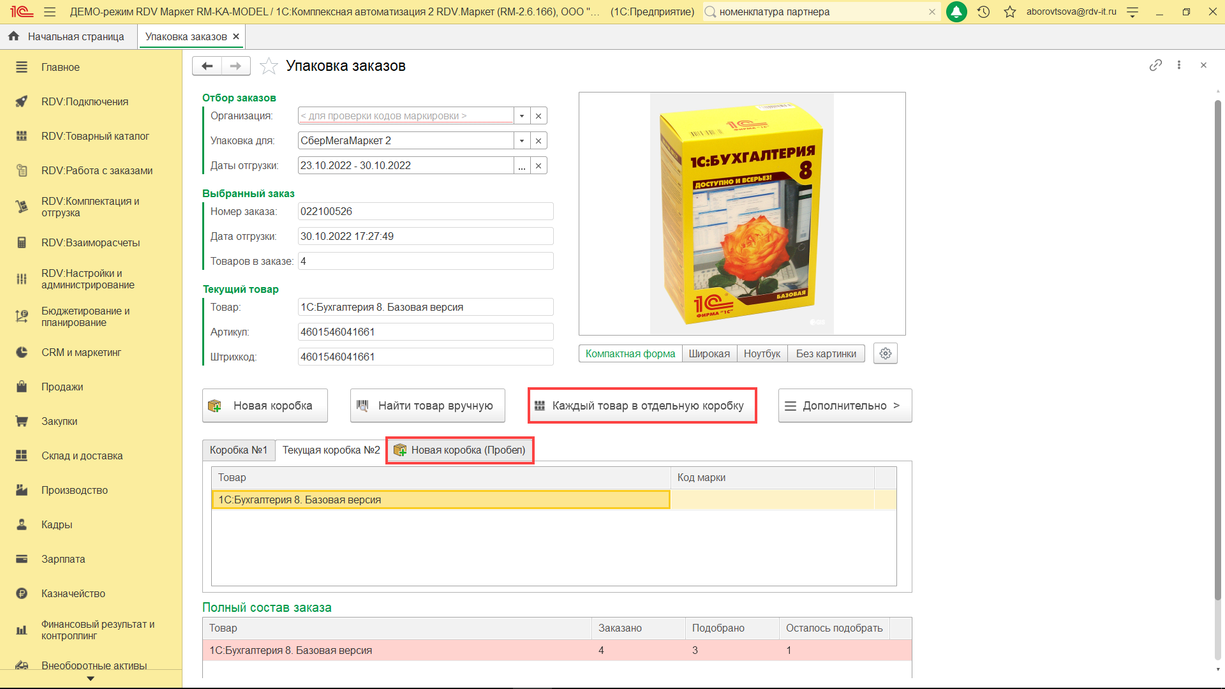Click the Штрихкод input field
1225x689 pixels.
coord(425,357)
